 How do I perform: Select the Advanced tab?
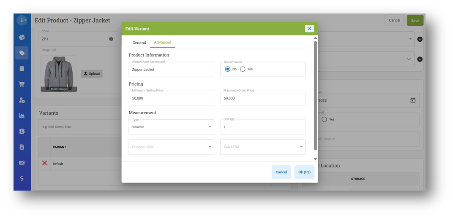click(x=163, y=43)
